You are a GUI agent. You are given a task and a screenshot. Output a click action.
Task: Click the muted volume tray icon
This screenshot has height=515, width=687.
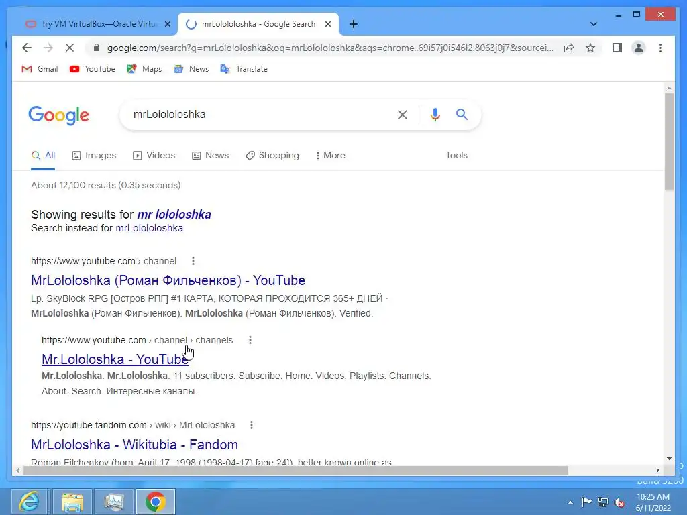point(619,502)
